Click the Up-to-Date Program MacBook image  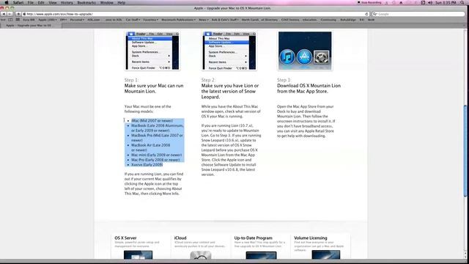[x=261, y=255]
